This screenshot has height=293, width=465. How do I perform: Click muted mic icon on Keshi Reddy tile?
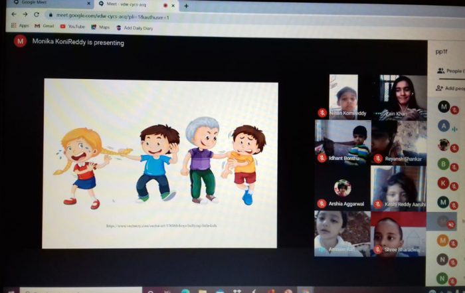coord(378,204)
